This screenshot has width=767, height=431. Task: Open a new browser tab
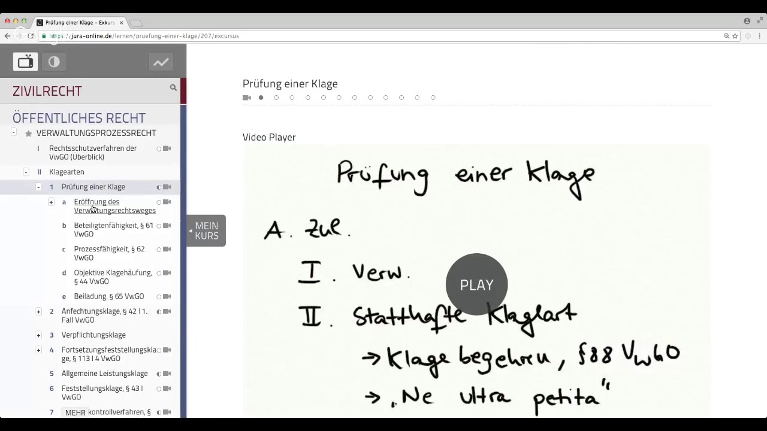(x=136, y=23)
